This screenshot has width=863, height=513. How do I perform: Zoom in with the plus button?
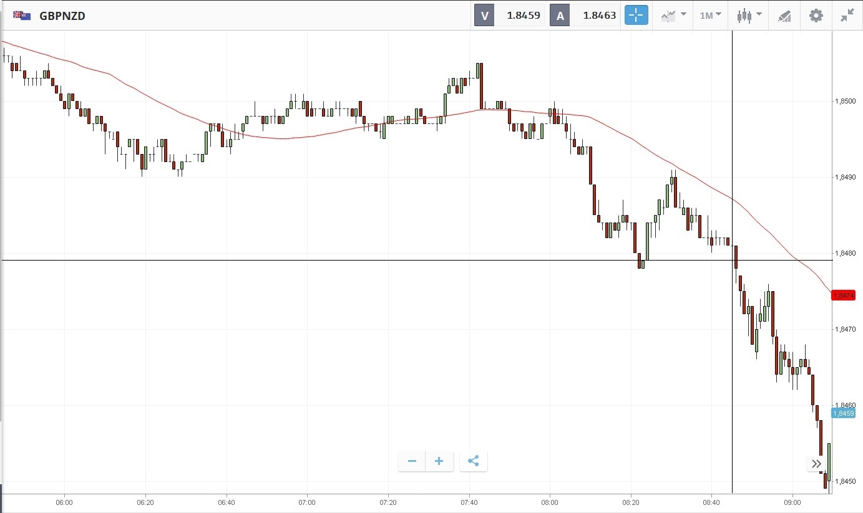(x=439, y=461)
